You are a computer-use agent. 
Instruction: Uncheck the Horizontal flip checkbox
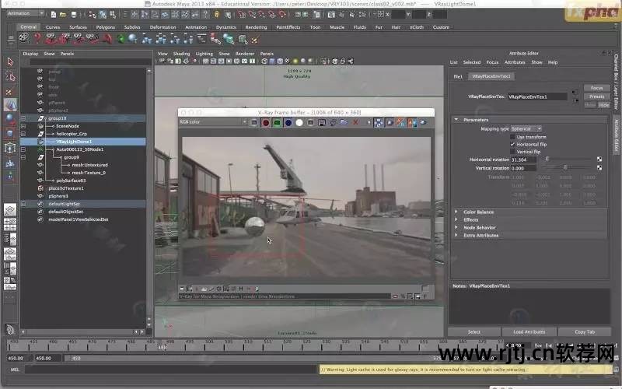coord(512,144)
